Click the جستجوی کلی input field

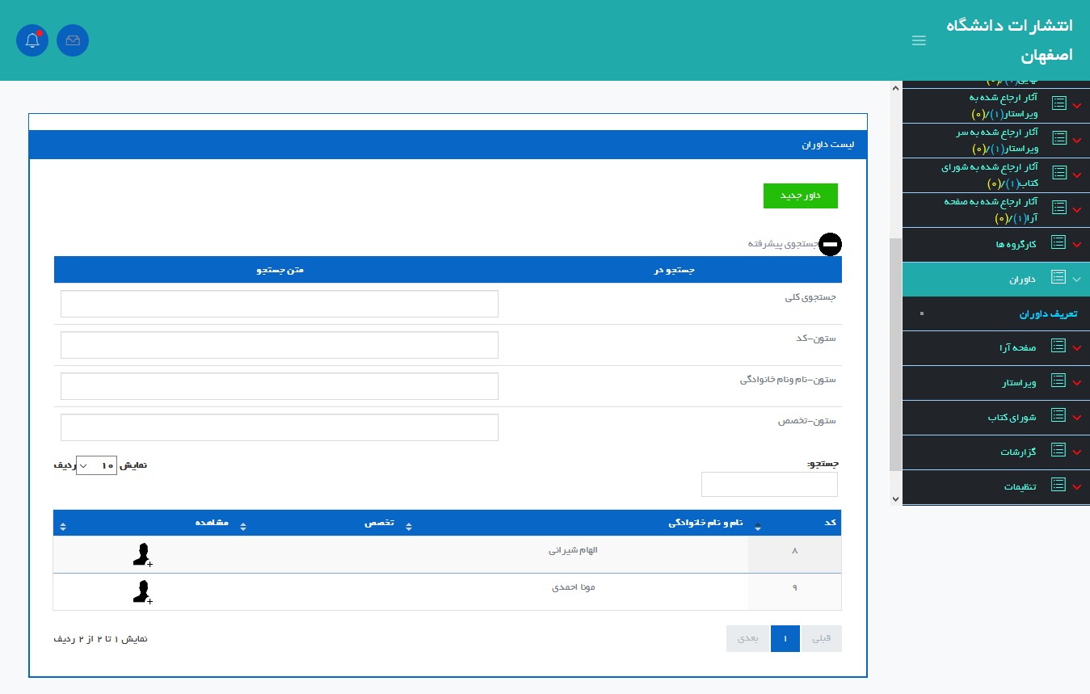(279, 304)
